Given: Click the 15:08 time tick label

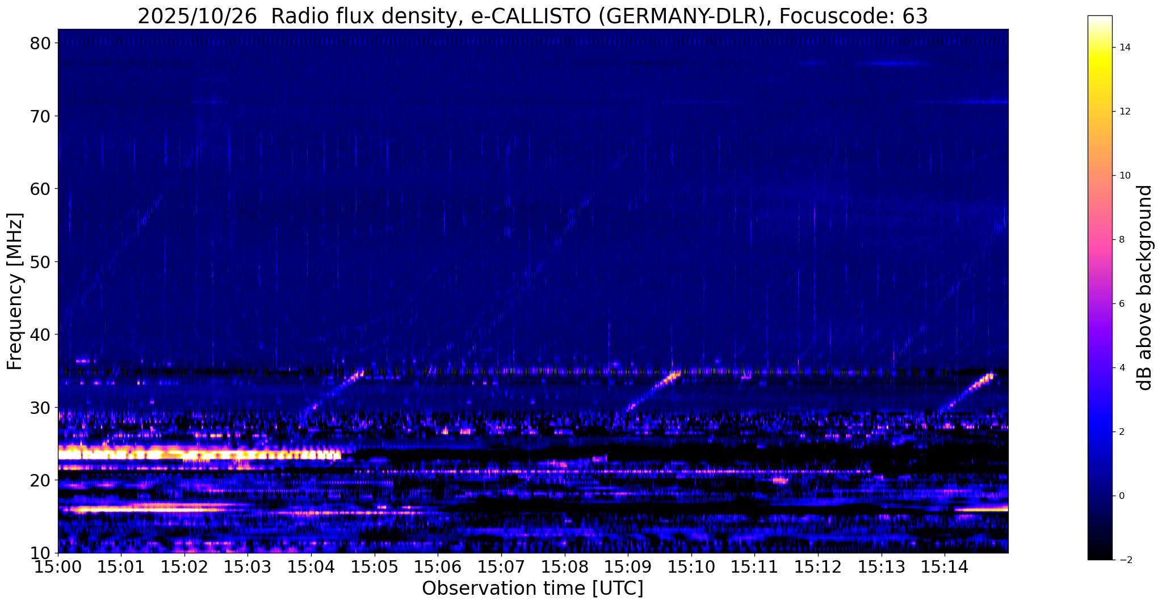Looking at the screenshot, I should pyautogui.click(x=565, y=567).
